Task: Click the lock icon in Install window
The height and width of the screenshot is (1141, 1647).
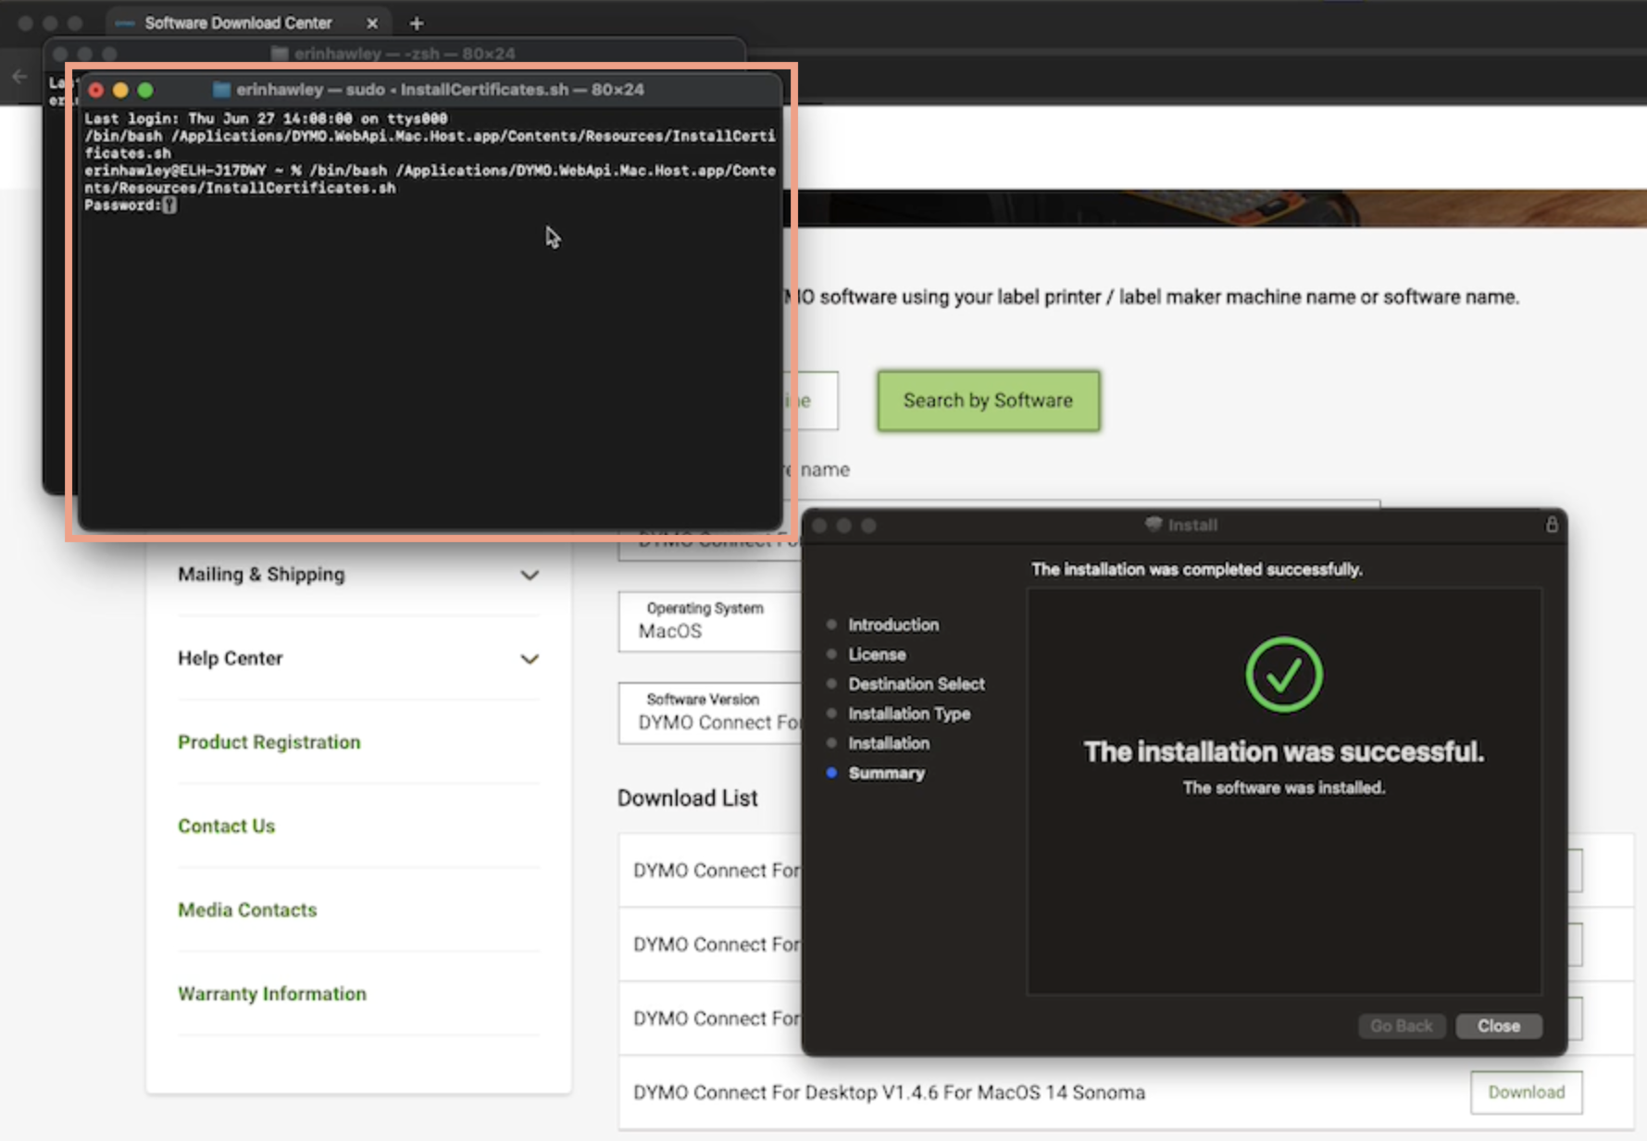Action: click(x=1552, y=525)
